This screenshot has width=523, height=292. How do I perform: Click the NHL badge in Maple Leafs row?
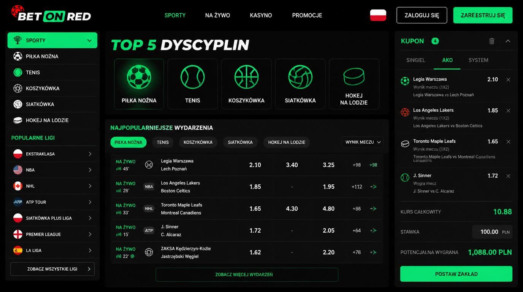click(x=149, y=208)
